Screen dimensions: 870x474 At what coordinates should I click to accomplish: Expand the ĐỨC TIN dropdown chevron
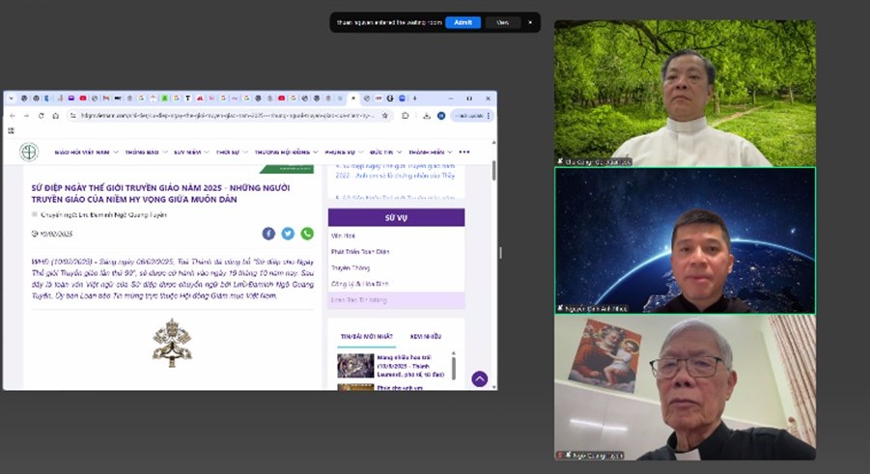[399, 153]
